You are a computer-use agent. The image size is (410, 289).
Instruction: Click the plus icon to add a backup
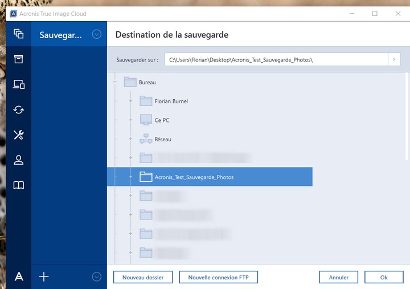coord(44,276)
